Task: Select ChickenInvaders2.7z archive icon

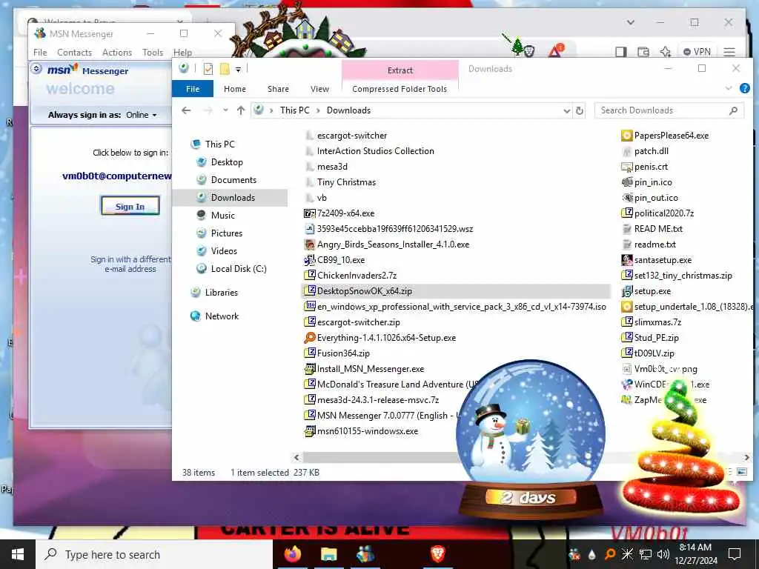Action: (309, 276)
